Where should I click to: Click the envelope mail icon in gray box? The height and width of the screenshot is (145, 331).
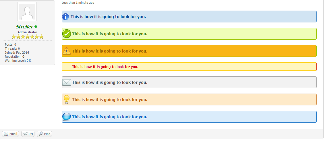coord(67,82)
